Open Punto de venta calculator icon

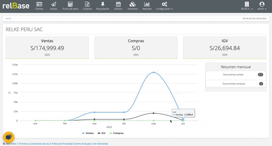coord(70,4)
